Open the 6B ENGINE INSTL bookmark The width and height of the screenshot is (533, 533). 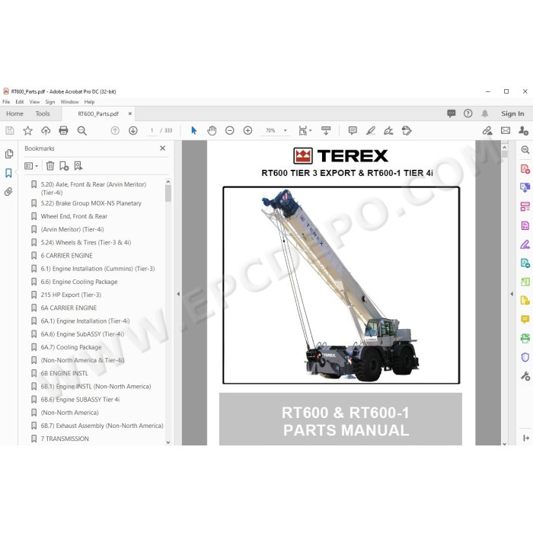click(64, 373)
